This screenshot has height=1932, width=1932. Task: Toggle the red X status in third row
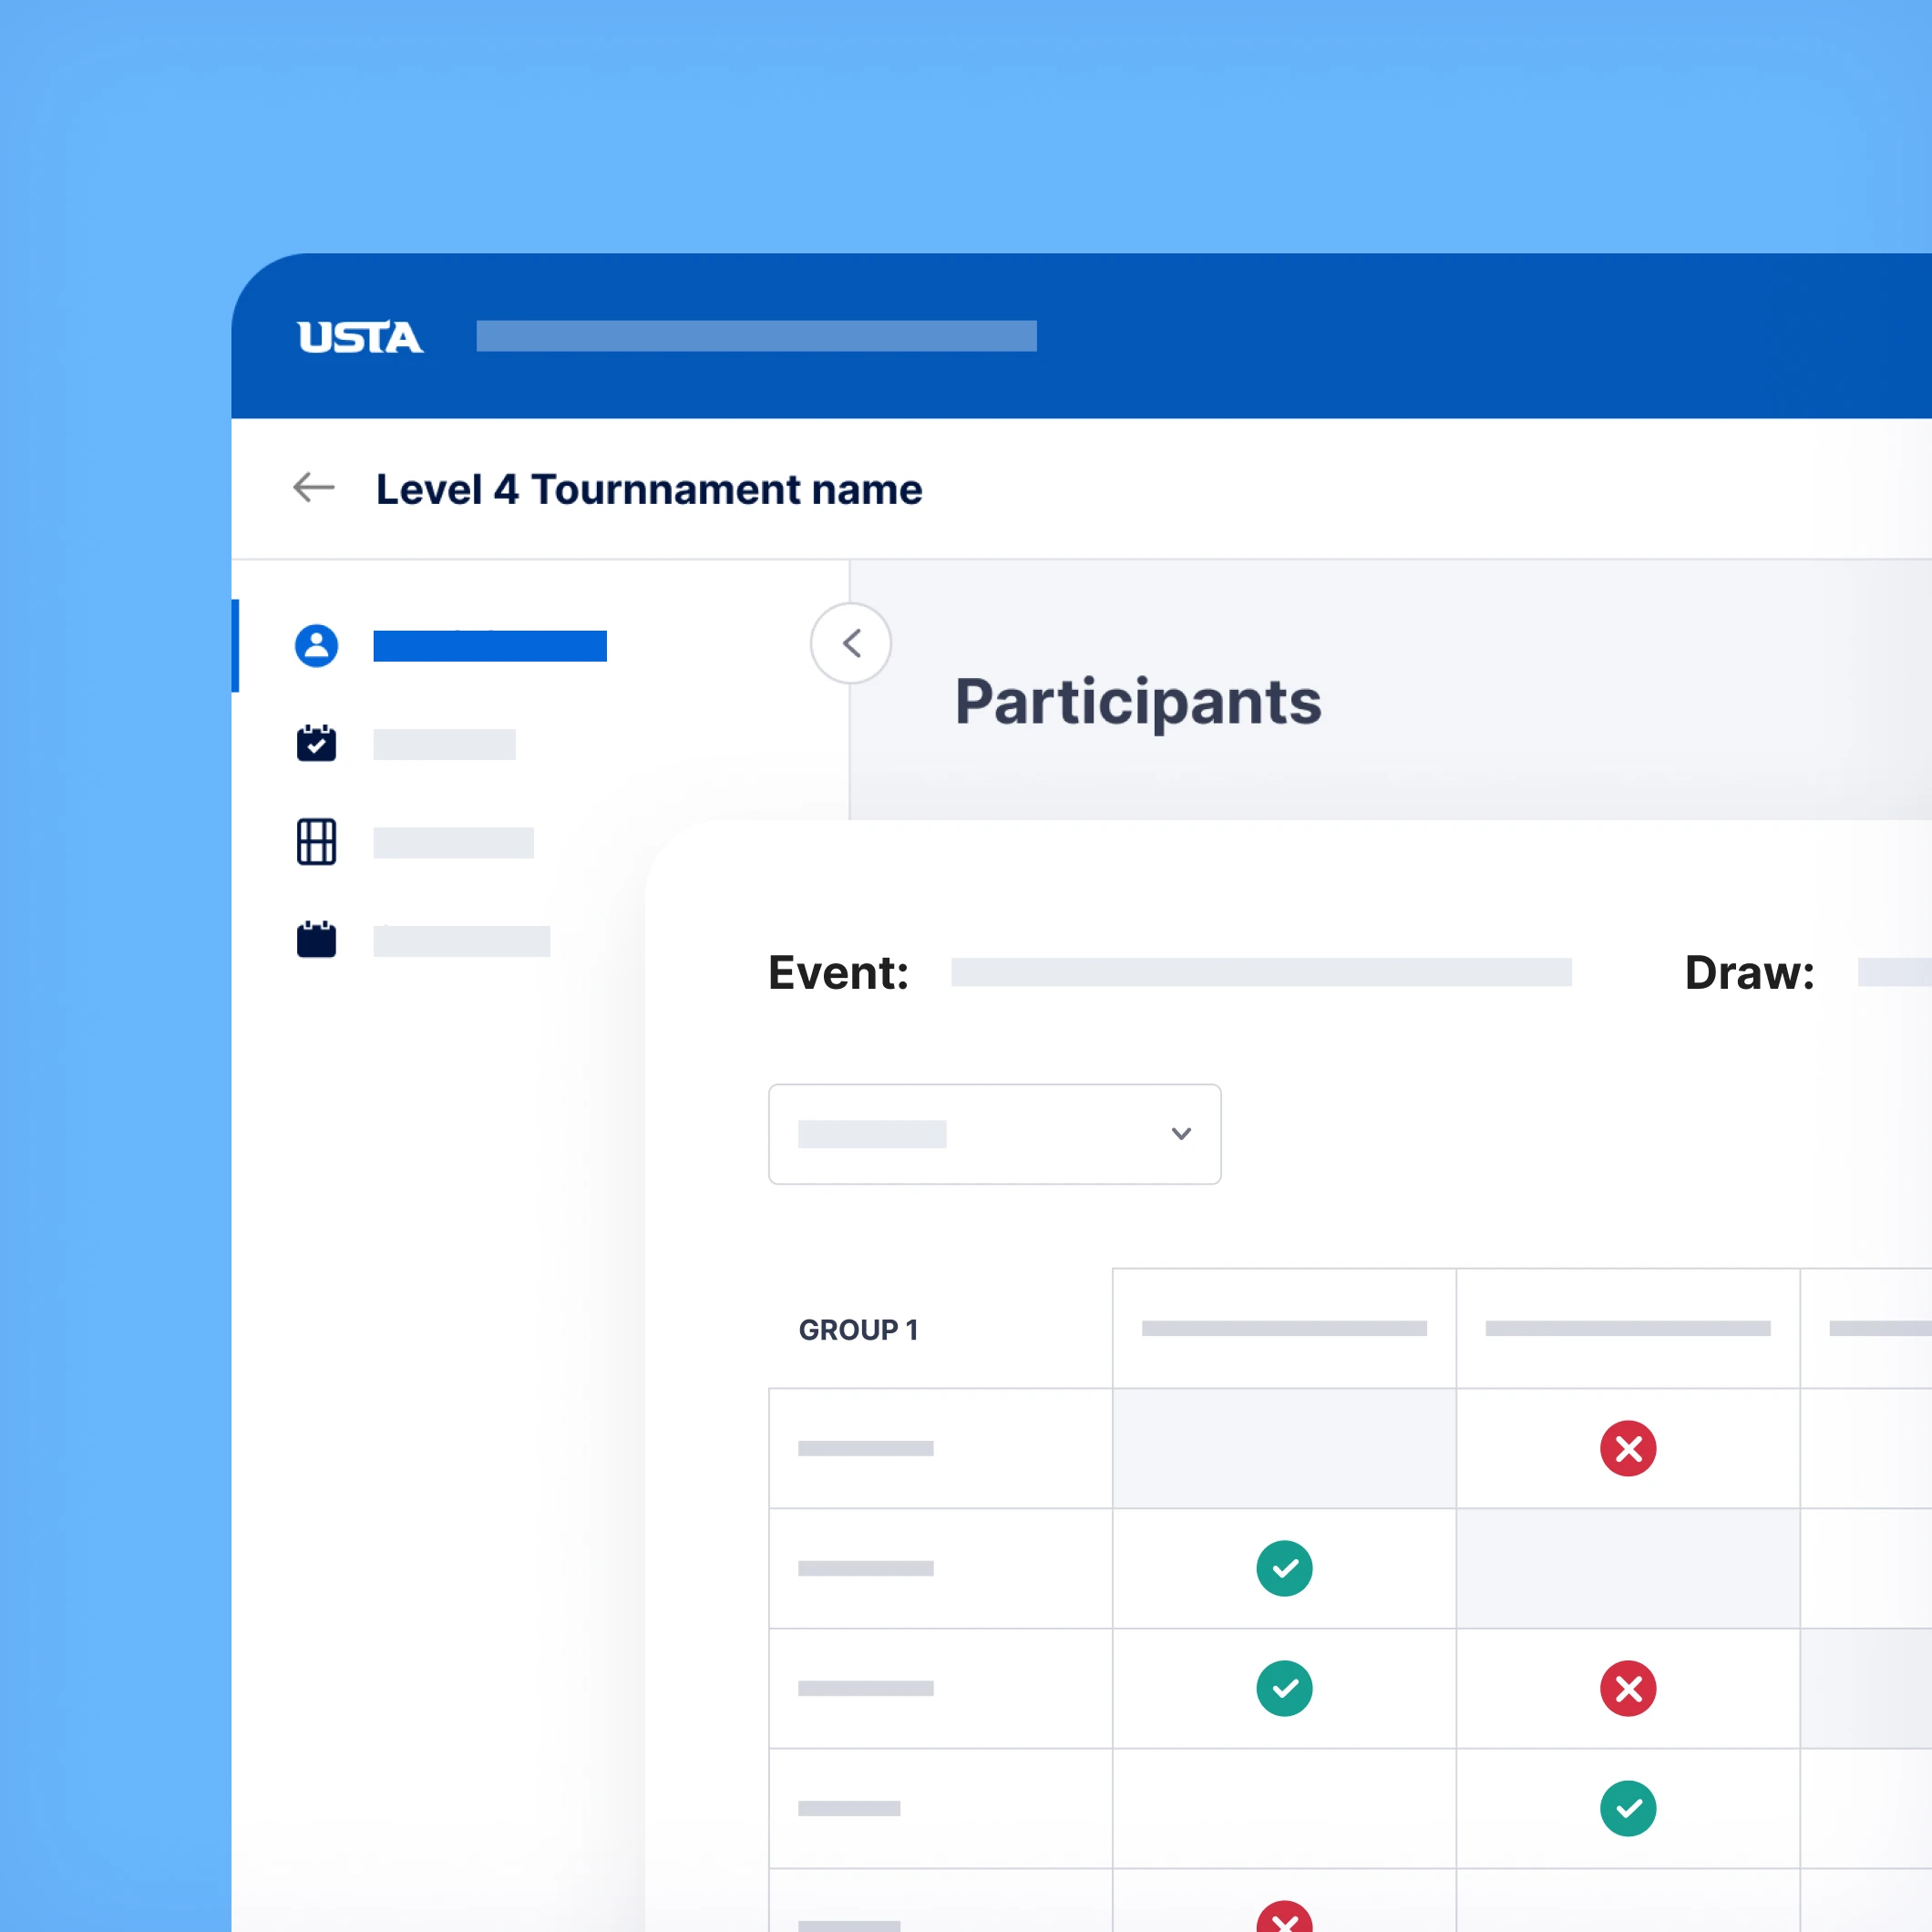pyautogui.click(x=1627, y=1688)
